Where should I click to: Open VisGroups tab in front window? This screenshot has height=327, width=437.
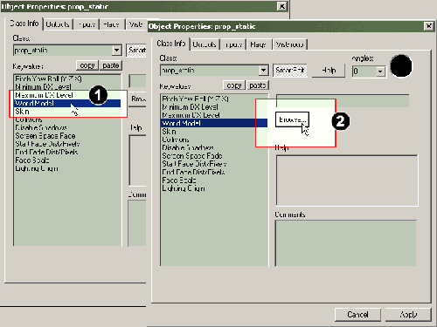pyautogui.click(x=289, y=44)
